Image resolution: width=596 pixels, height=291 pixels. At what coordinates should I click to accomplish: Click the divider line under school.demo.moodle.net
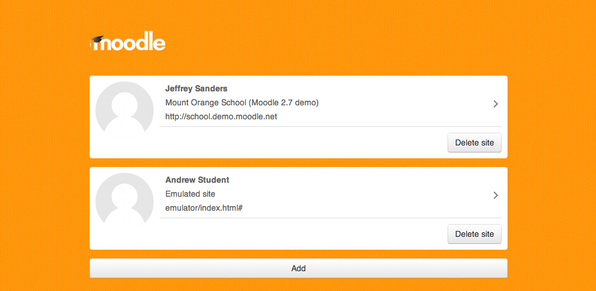(331, 126)
